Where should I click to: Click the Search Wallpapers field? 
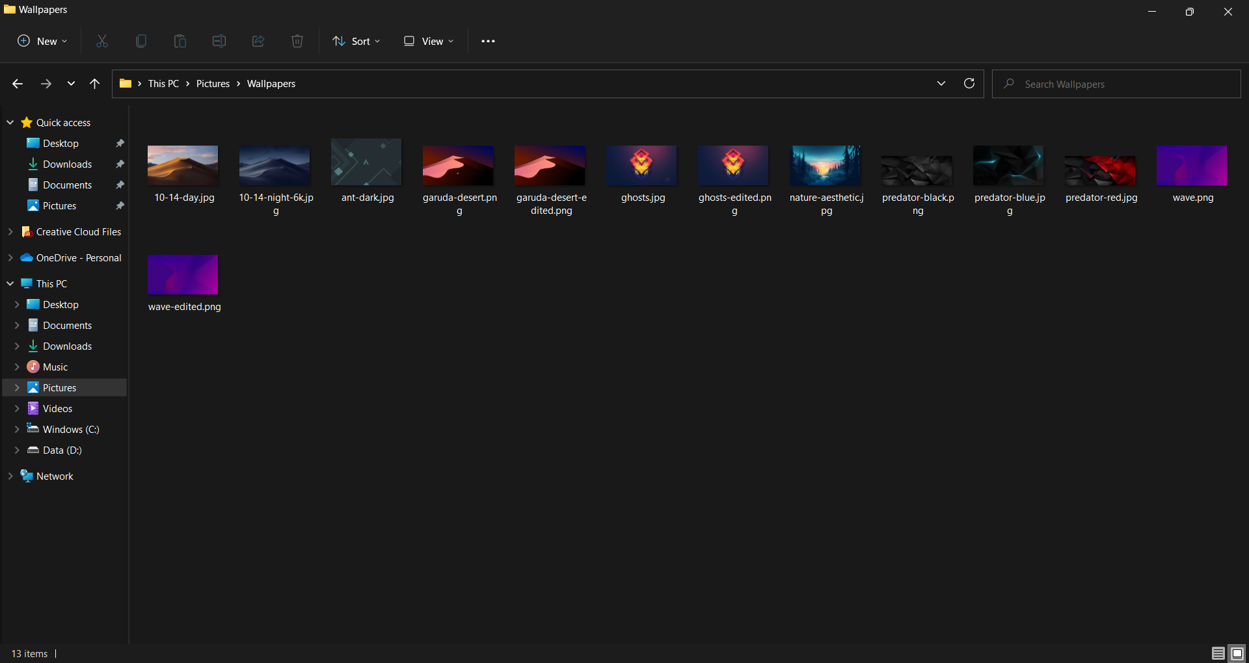click(x=1116, y=84)
